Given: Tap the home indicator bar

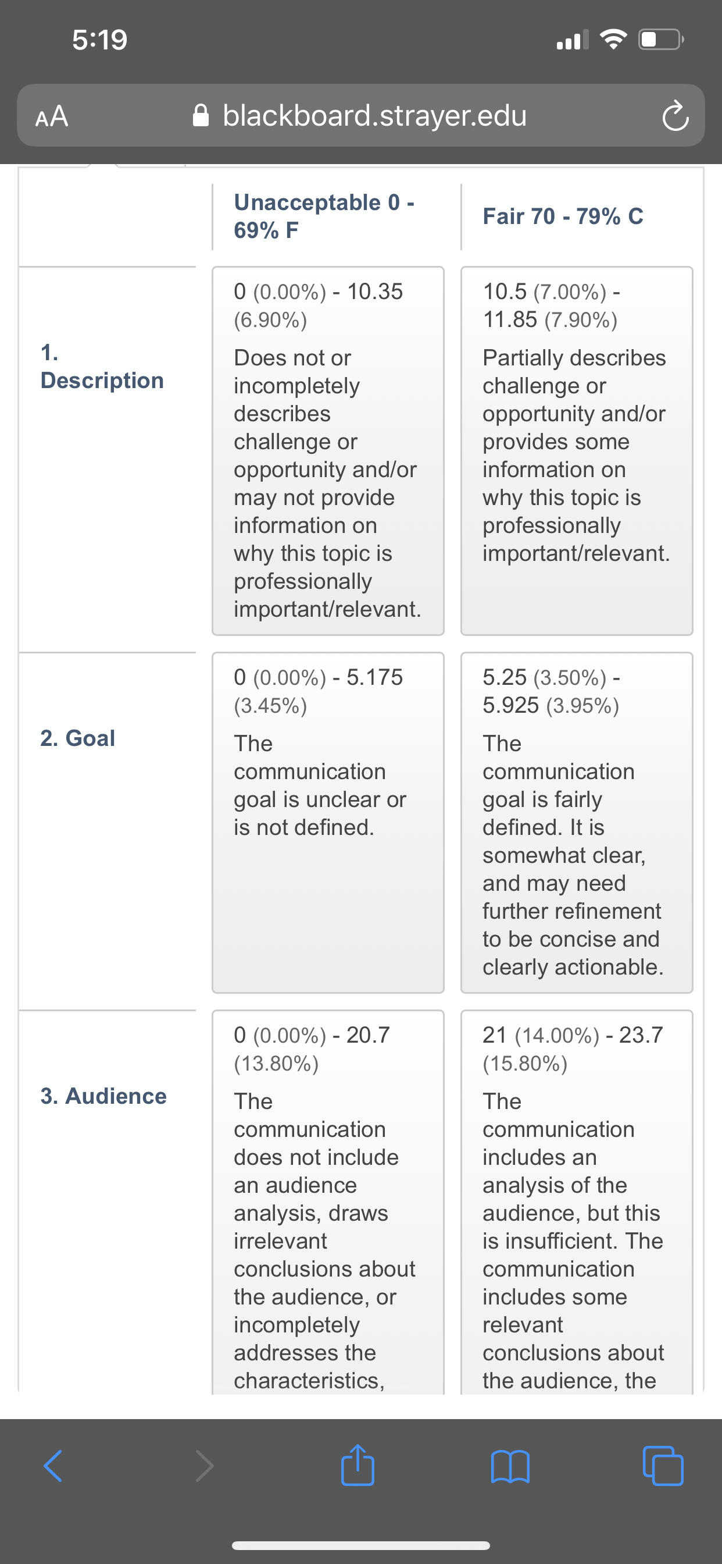Looking at the screenshot, I should click(x=360, y=1545).
